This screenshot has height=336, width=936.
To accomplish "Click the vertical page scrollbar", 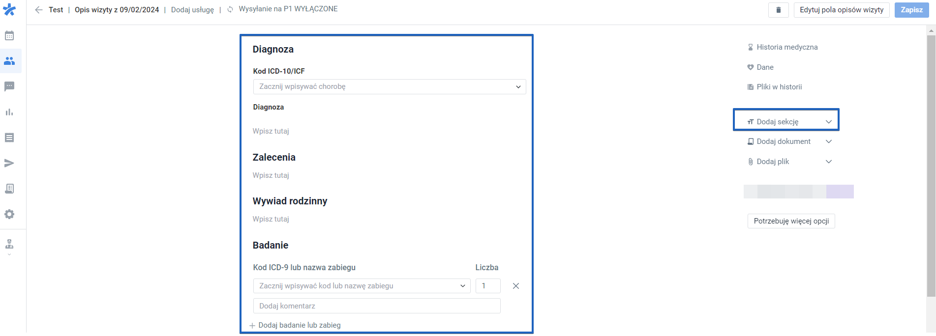I will click(x=931, y=166).
